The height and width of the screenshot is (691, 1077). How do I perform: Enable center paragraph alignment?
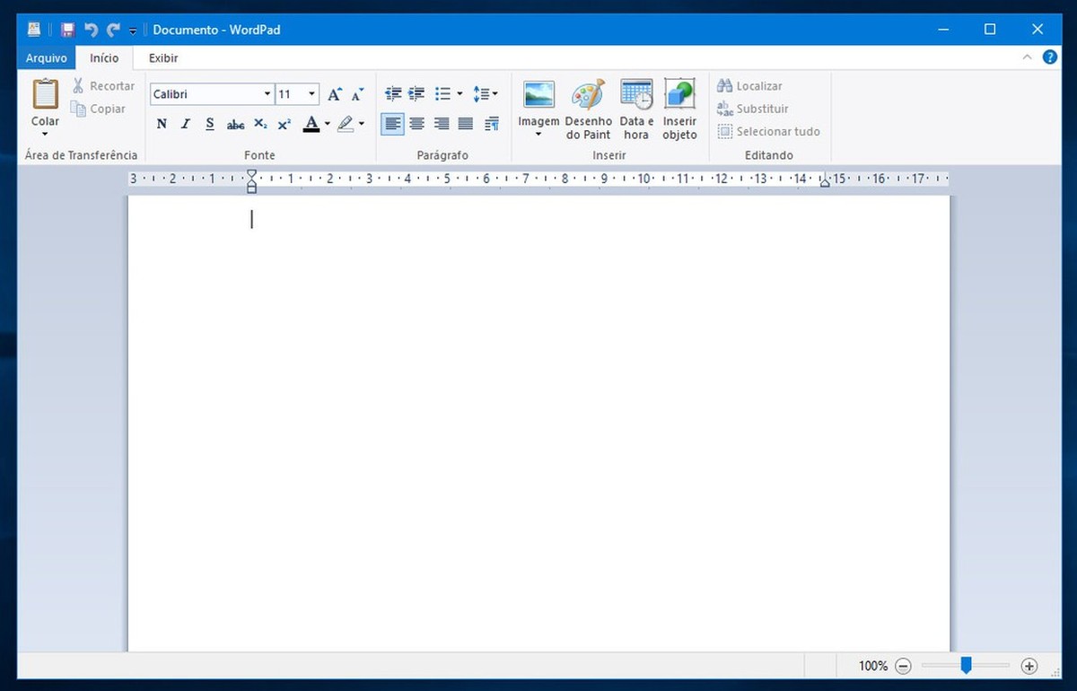click(416, 124)
